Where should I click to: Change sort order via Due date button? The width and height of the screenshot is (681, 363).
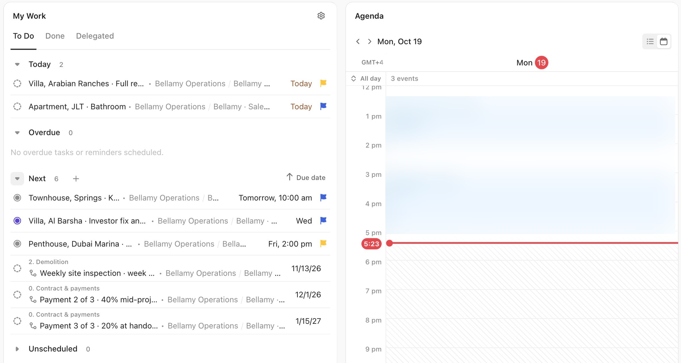pyautogui.click(x=306, y=177)
